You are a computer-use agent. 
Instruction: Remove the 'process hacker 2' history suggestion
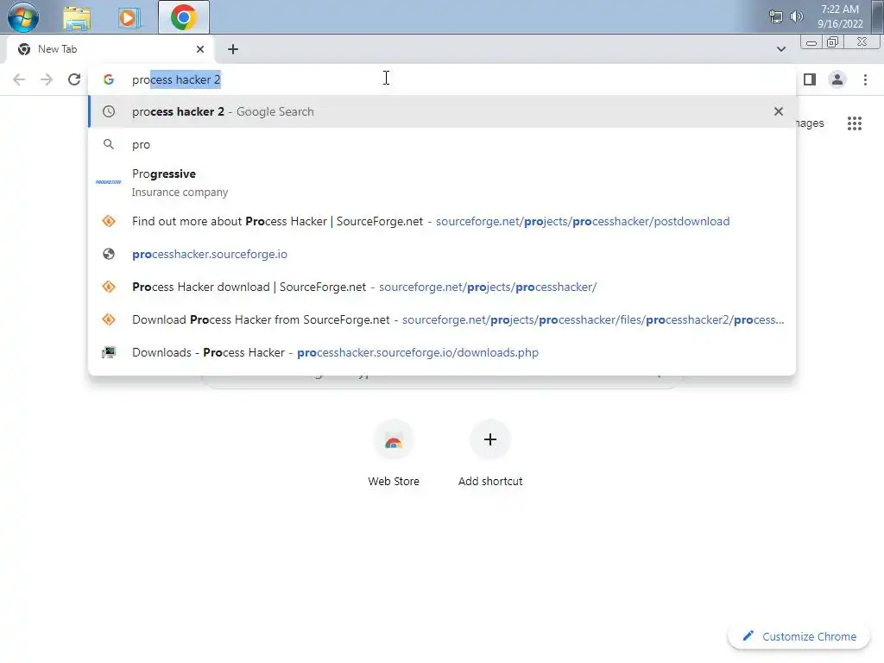tap(779, 111)
